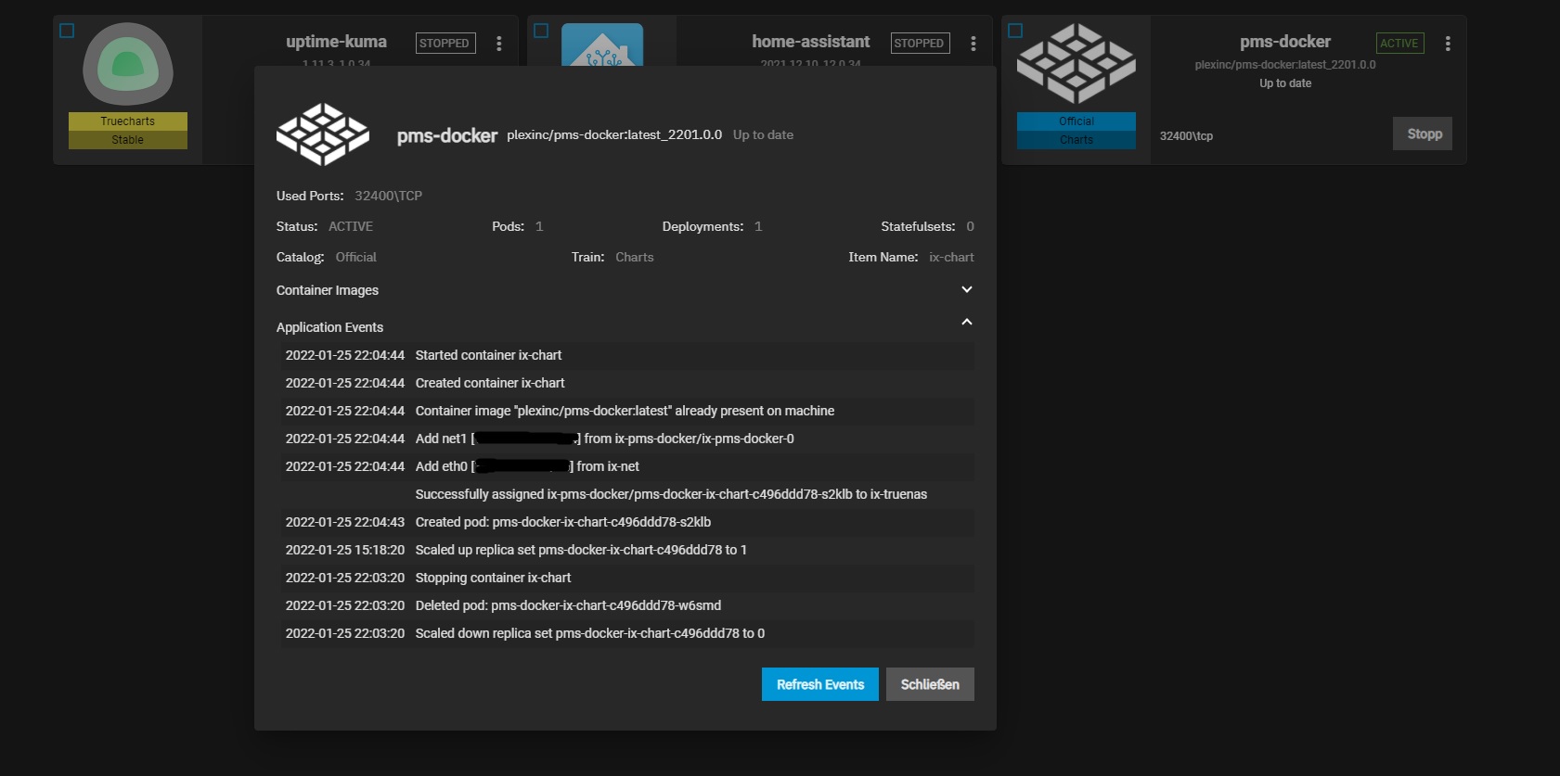Click the plexinc/pms-docker:latest_2201.0.0 text in dialog
The height and width of the screenshot is (776, 1560).
coord(614,134)
